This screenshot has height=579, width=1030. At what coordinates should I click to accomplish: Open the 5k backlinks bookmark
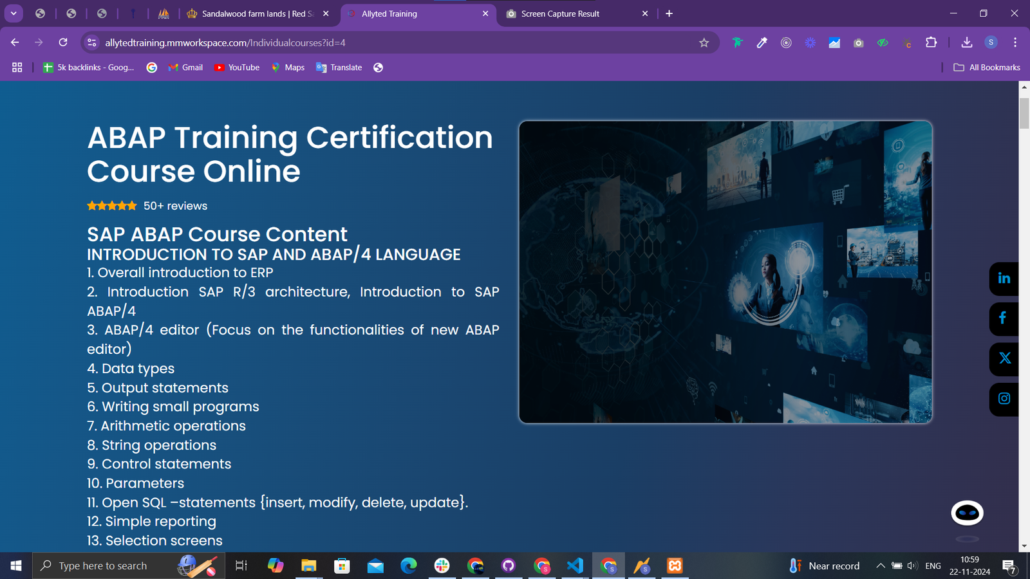[x=89, y=68]
